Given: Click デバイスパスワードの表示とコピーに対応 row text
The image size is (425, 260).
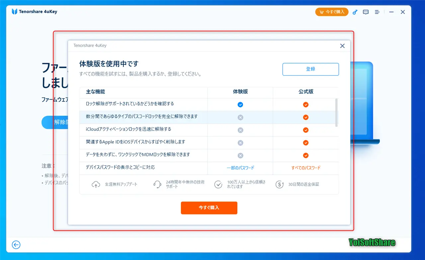Looking at the screenshot, I should click(120, 167).
